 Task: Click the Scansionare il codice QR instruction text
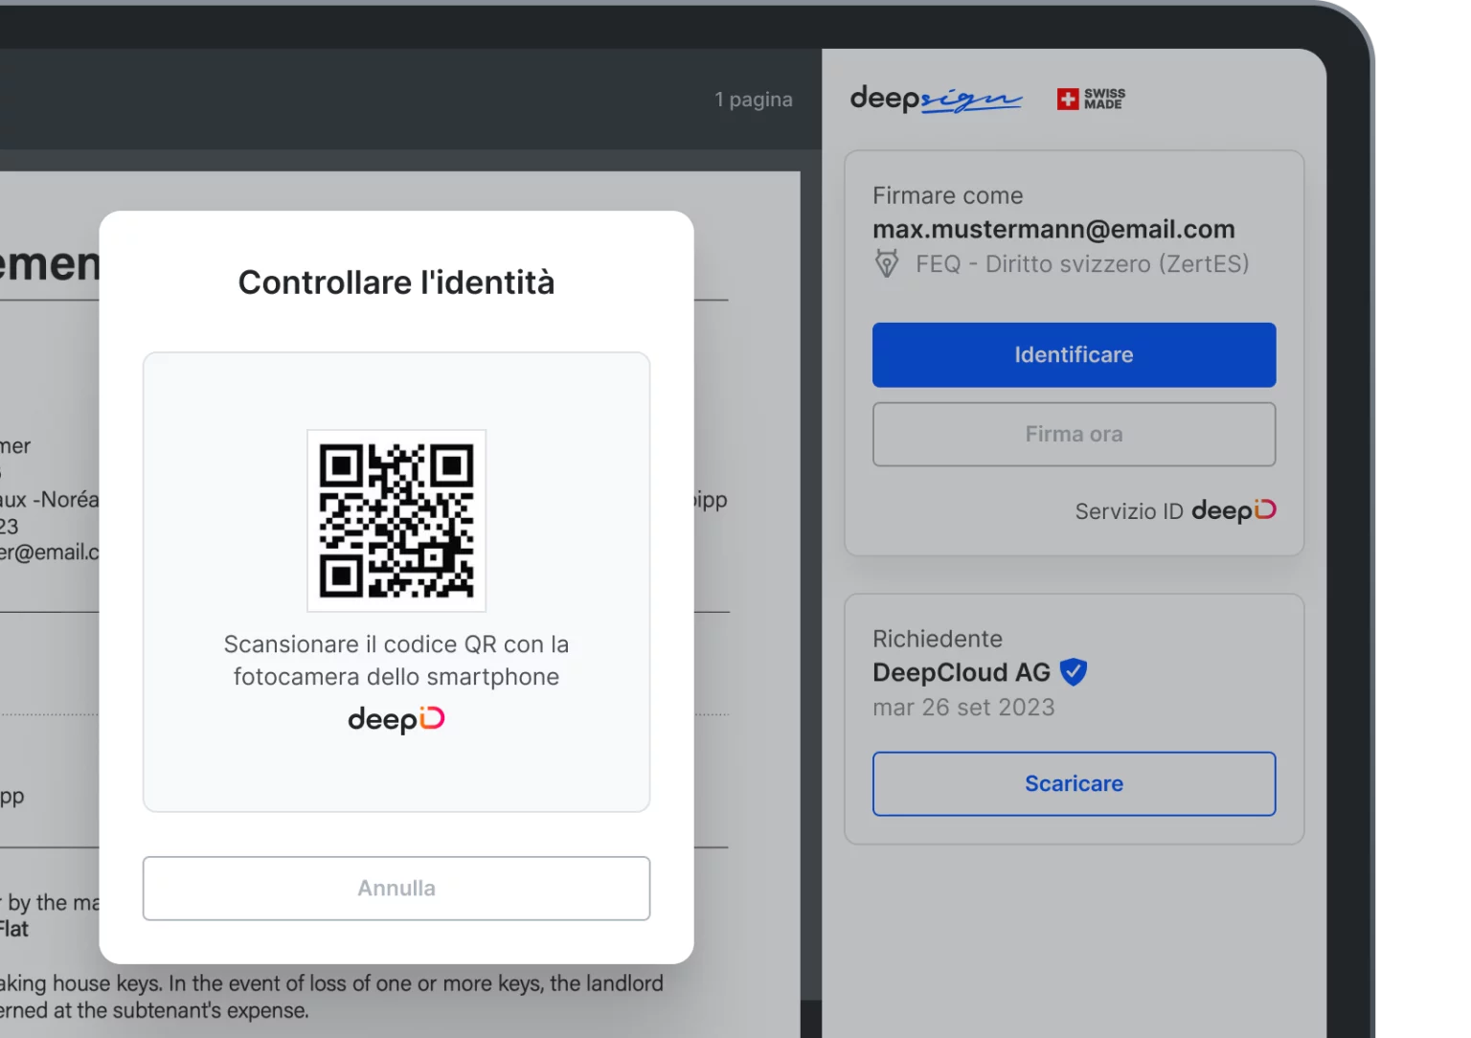click(x=396, y=661)
